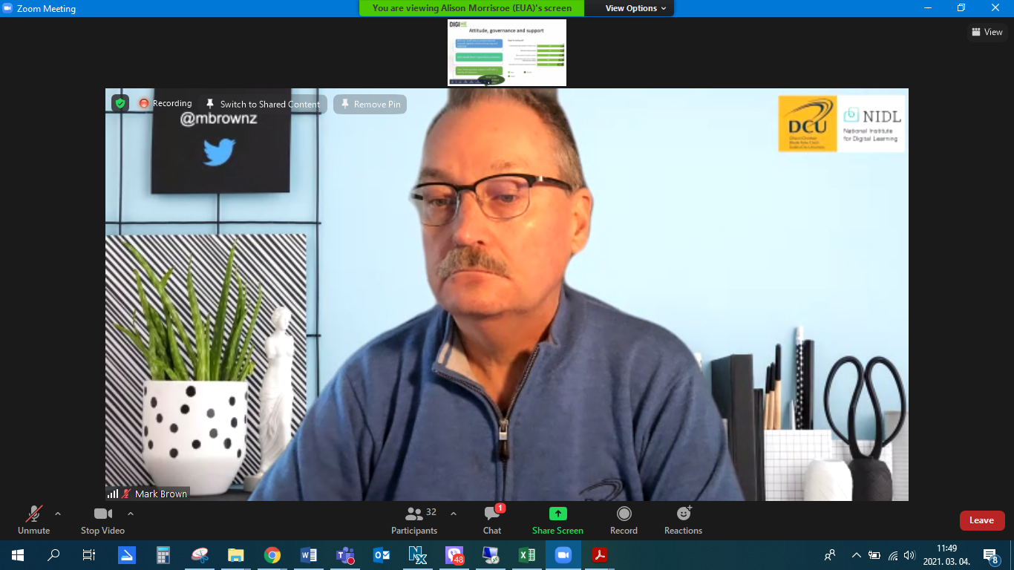Open Excel from the taskbar
1014x570 pixels.
527,555
